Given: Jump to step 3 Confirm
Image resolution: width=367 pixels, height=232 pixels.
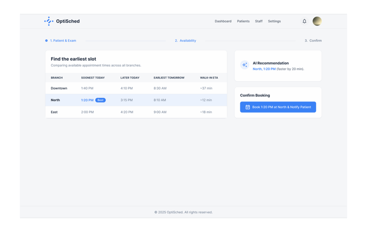Looking at the screenshot, I should point(313,41).
